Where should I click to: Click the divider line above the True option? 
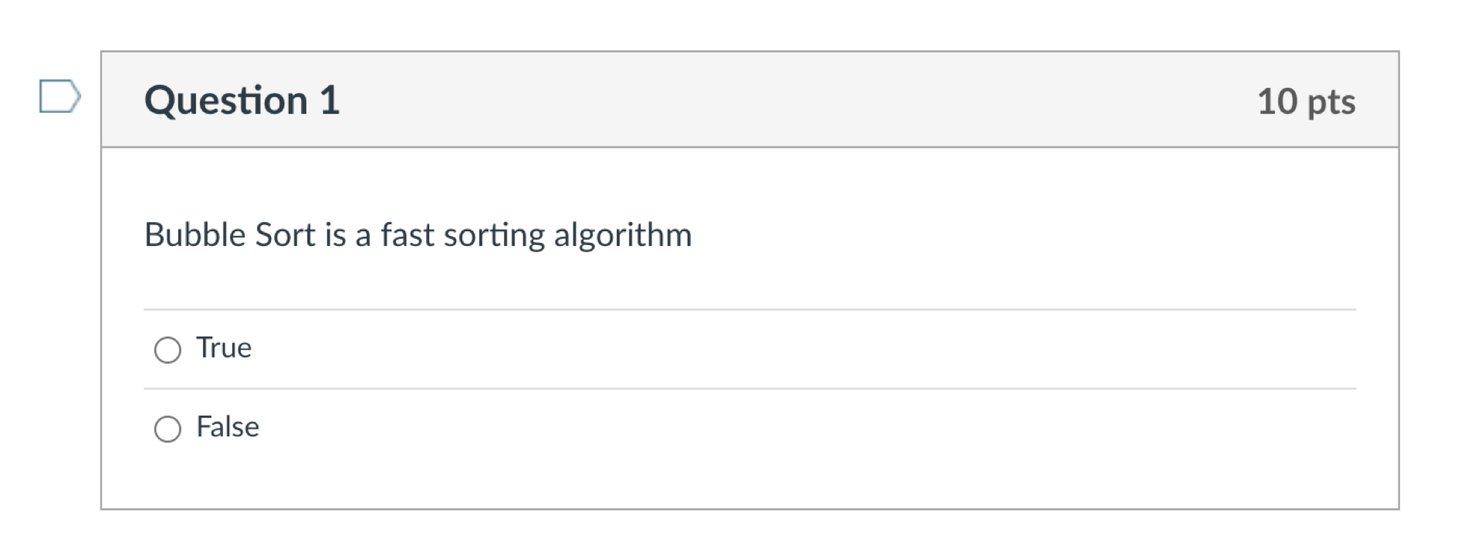pos(749,310)
